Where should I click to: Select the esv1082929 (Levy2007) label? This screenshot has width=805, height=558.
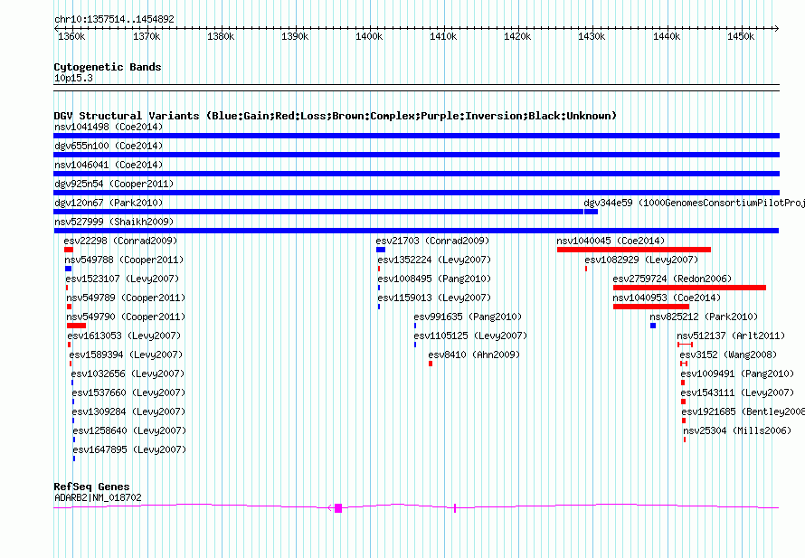click(x=641, y=260)
